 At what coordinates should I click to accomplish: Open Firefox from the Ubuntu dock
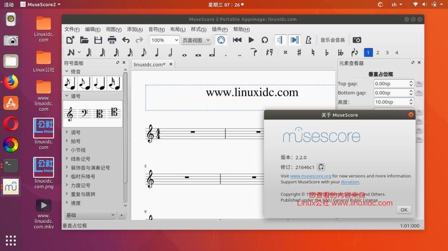(11, 82)
